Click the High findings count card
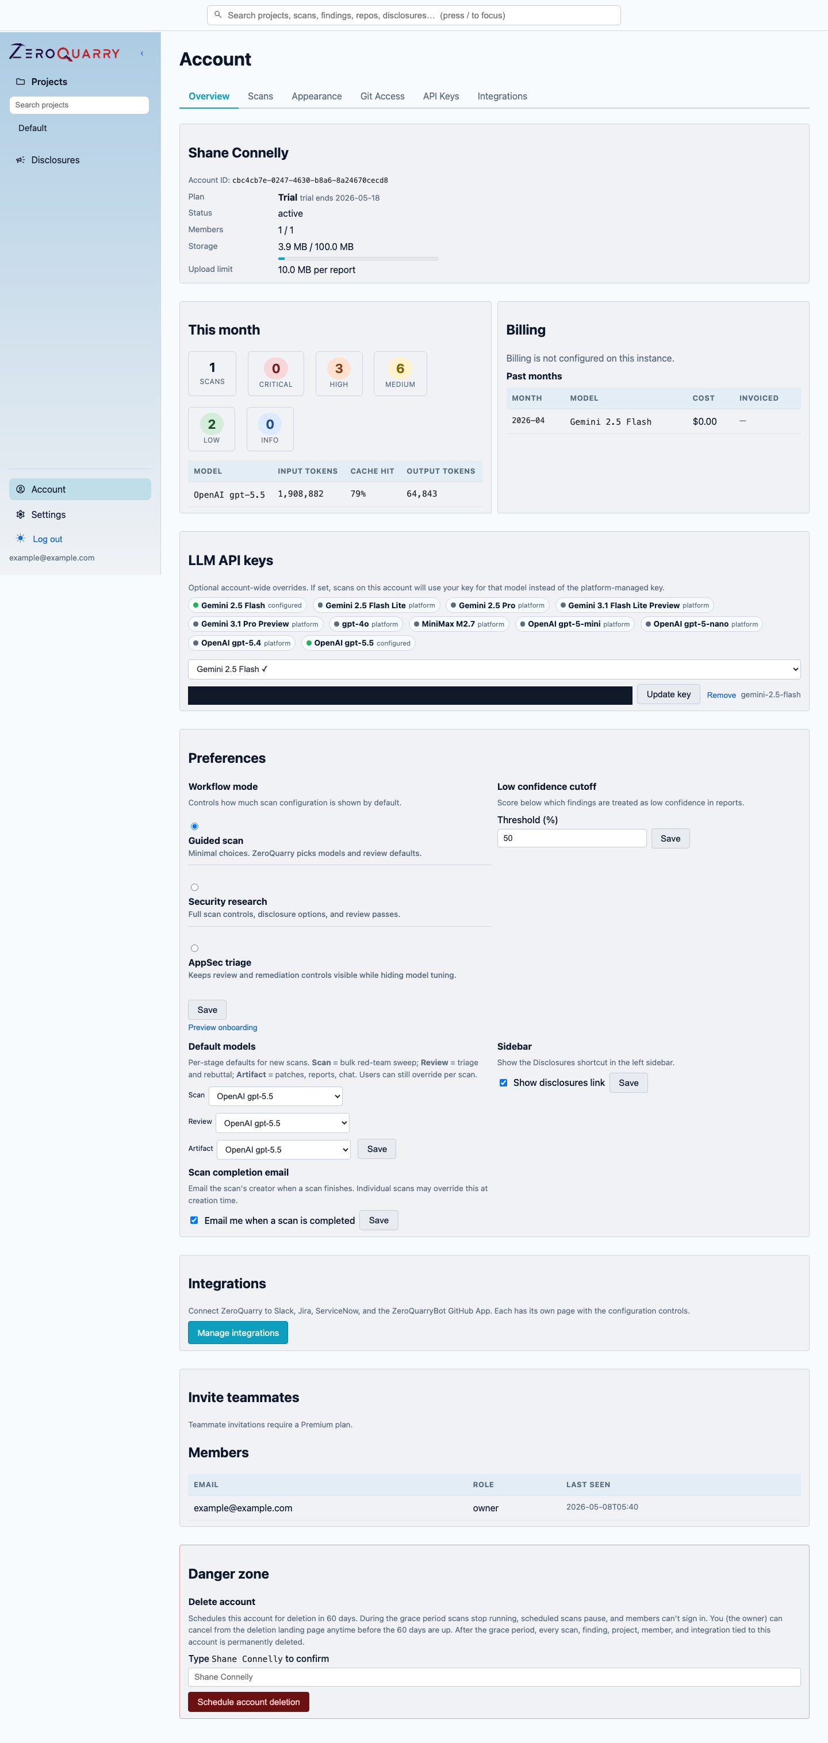Viewport: 828px width, 1743px height. (x=339, y=374)
